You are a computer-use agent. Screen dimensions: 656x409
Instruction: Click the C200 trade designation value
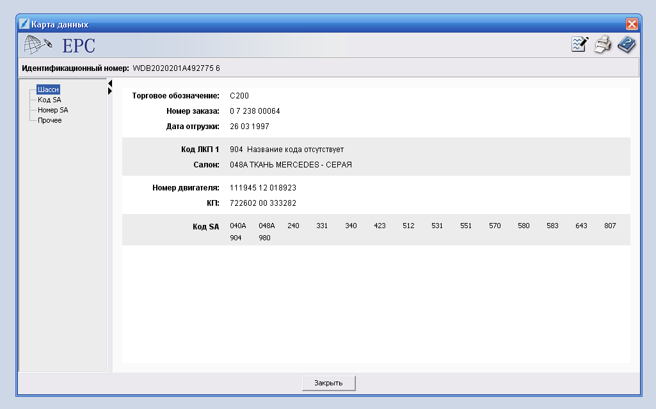[x=239, y=96]
